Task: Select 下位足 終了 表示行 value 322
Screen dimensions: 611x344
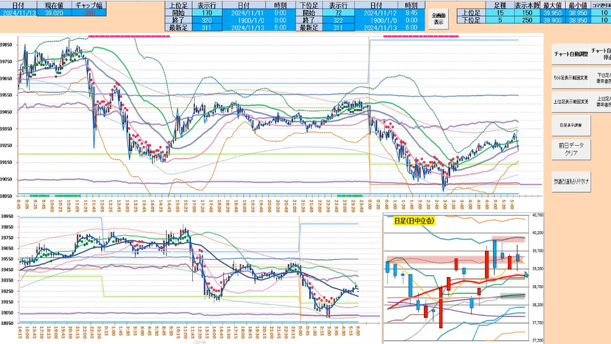Action: [x=338, y=20]
